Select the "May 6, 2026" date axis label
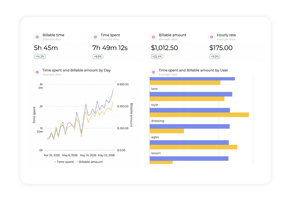291x201 pixels. click(70, 155)
